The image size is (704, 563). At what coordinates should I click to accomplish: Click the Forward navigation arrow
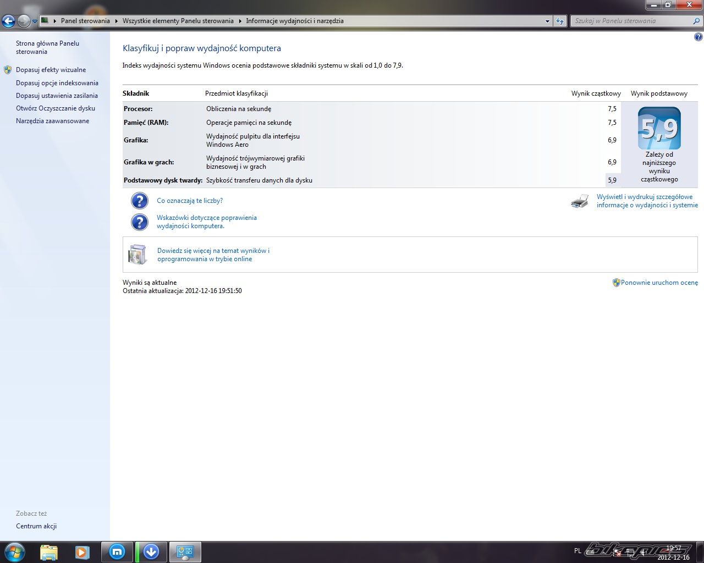click(x=24, y=21)
